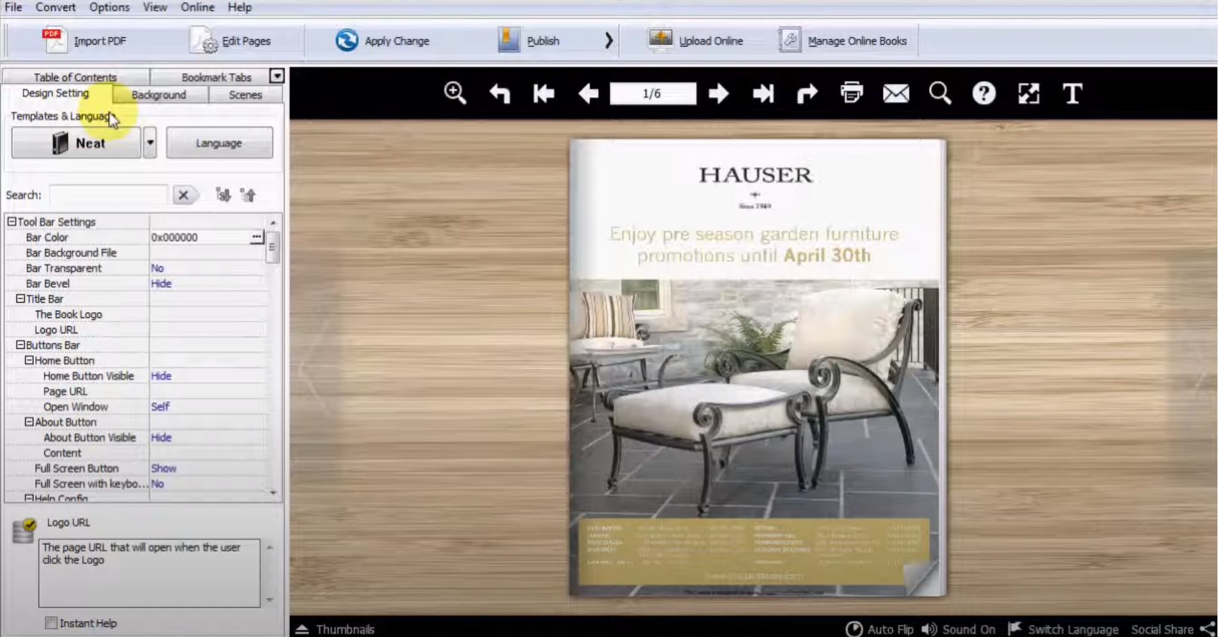This screenshot has height=637, width=1218.
Task: Open the Options menu
Action: point(109,7)
